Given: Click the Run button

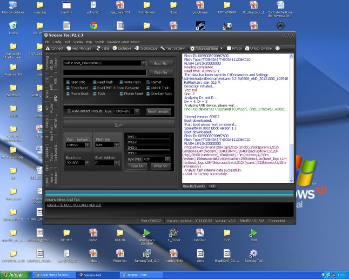Looking at the screenshot, I should coord(119,125).
